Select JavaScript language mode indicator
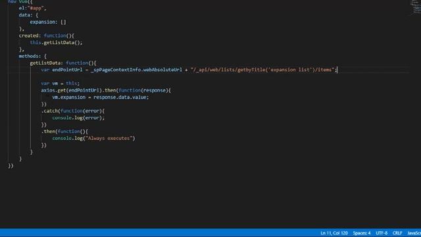 point(414,233)
